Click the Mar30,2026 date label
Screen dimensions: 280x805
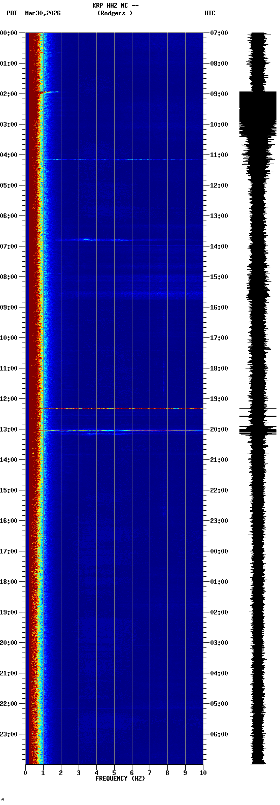tap(43, 13)
